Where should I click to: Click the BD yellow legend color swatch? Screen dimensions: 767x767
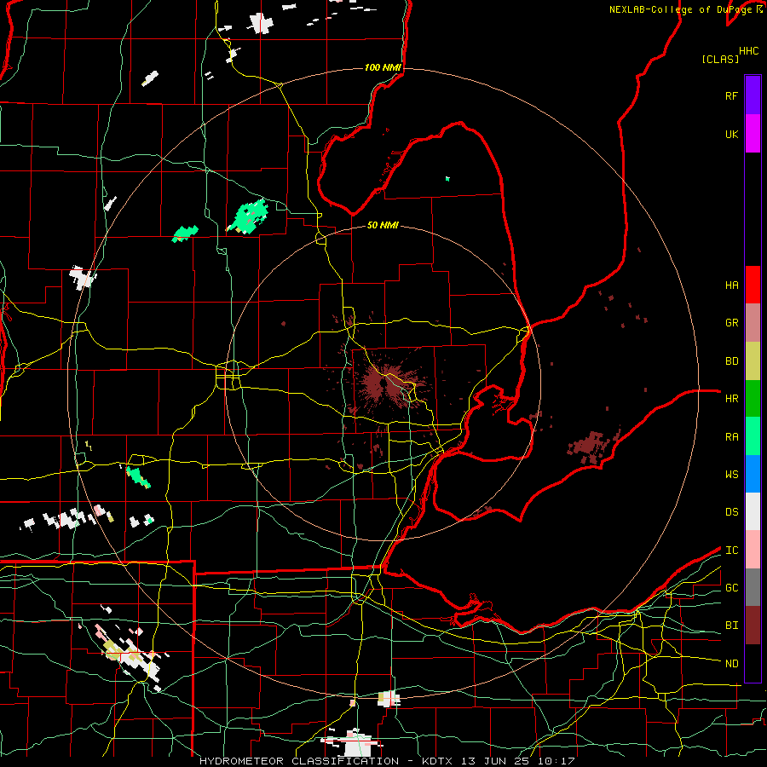753,361
